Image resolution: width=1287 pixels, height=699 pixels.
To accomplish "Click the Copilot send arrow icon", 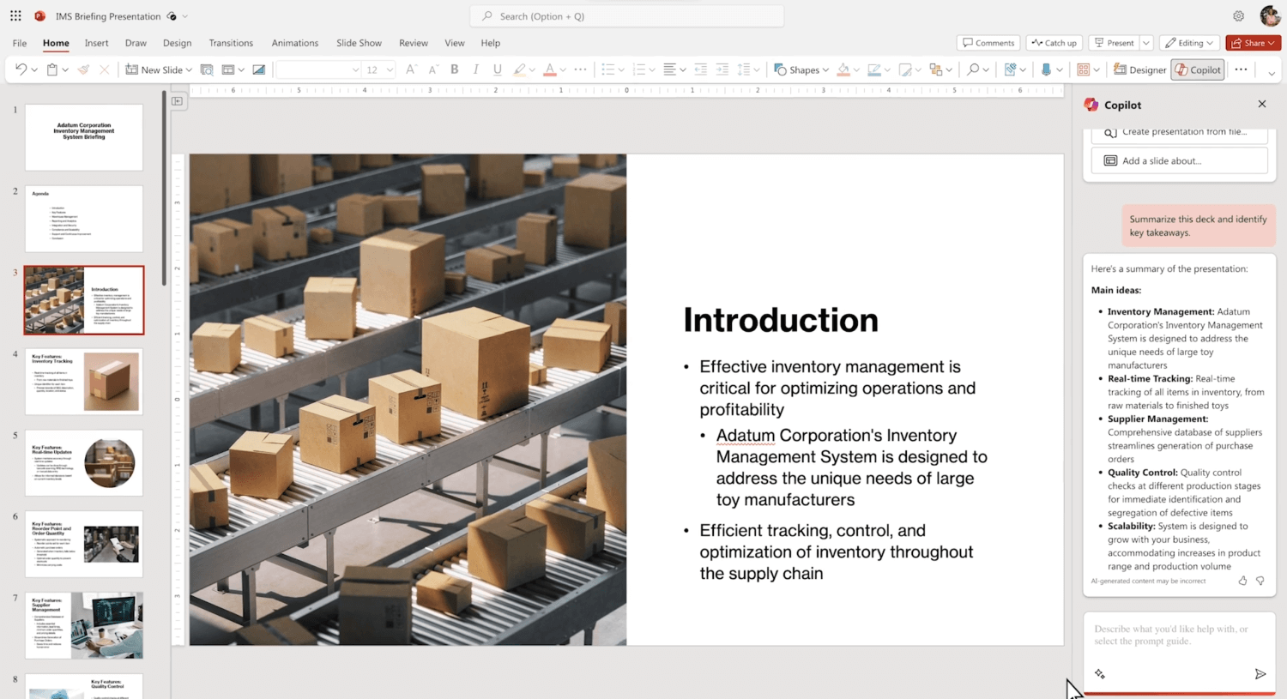I will tap(1260, 674).
